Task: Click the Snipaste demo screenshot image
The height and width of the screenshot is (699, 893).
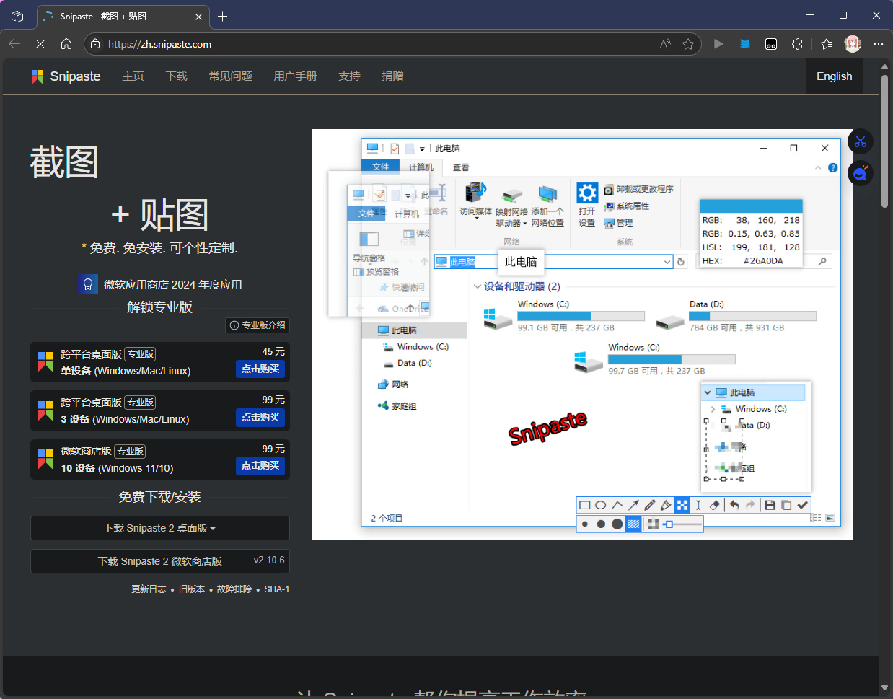Action: click(582, 334)
